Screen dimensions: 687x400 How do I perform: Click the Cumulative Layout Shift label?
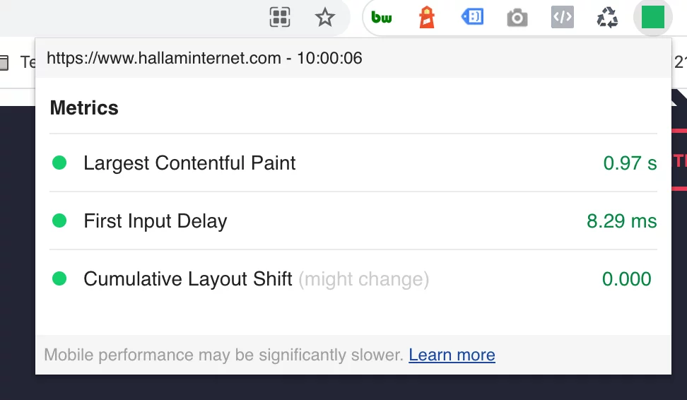tap(188, 279)
